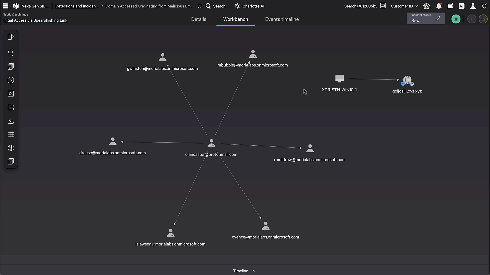
Task: Open the Charlotte AI assistant icon
Action: coord(238,6)
